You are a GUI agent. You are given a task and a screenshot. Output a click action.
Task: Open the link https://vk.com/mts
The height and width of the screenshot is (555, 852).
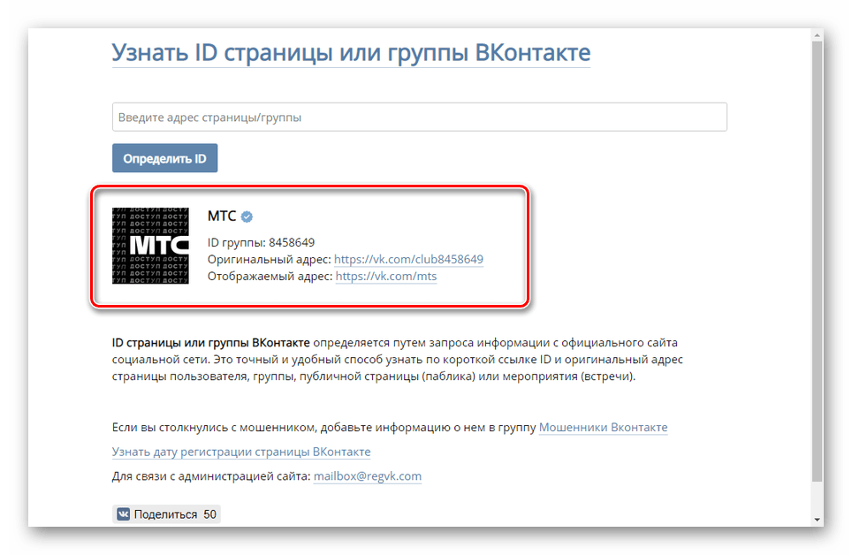click(x=386, y=276)
